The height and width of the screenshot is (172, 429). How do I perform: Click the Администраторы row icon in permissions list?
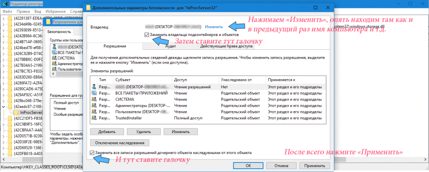click(x=94, y=106)
